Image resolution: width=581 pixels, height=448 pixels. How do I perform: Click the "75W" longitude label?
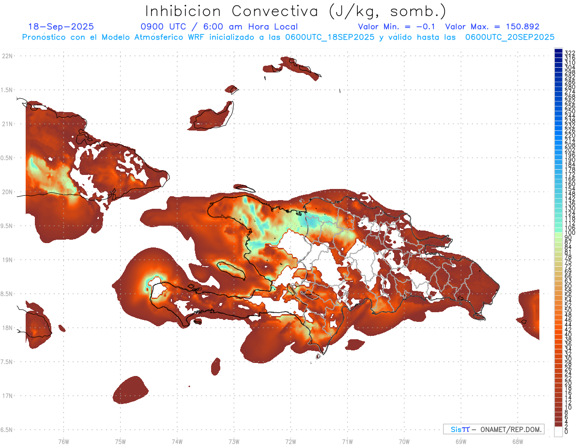click(x=120, y=441)
